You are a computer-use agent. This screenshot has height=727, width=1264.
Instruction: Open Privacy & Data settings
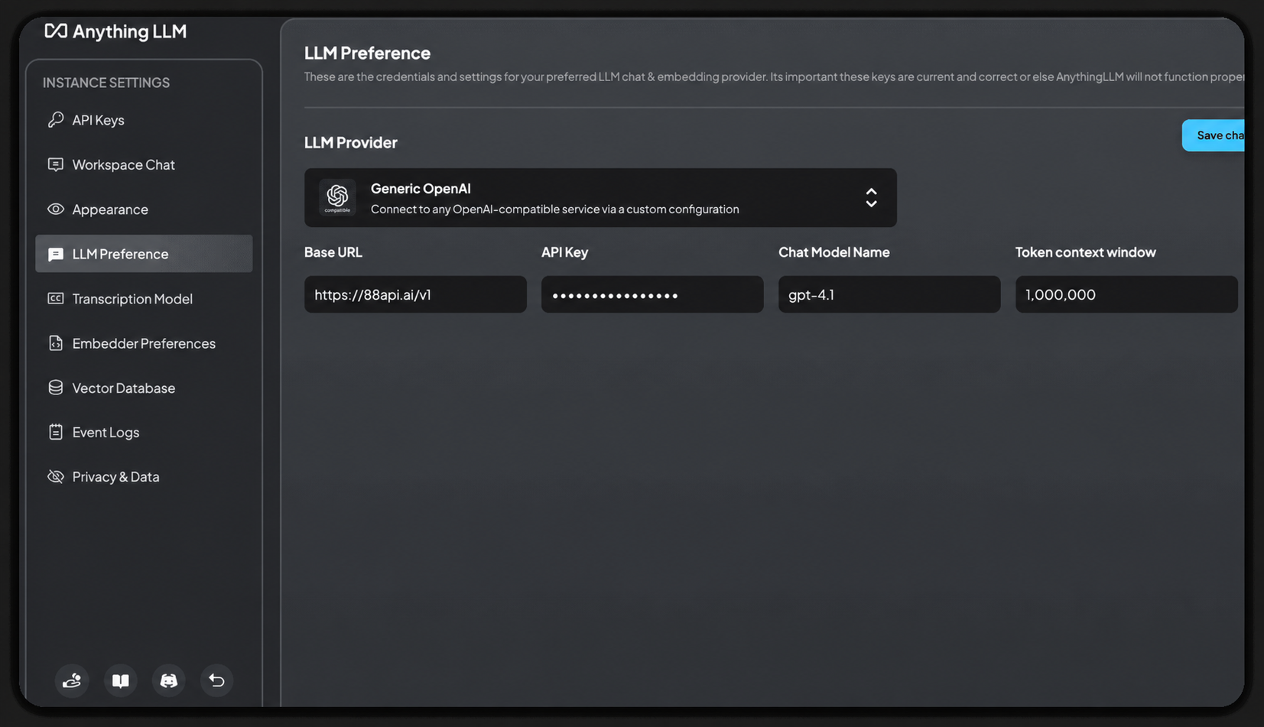pyautogui.click(x=144, y=476)
